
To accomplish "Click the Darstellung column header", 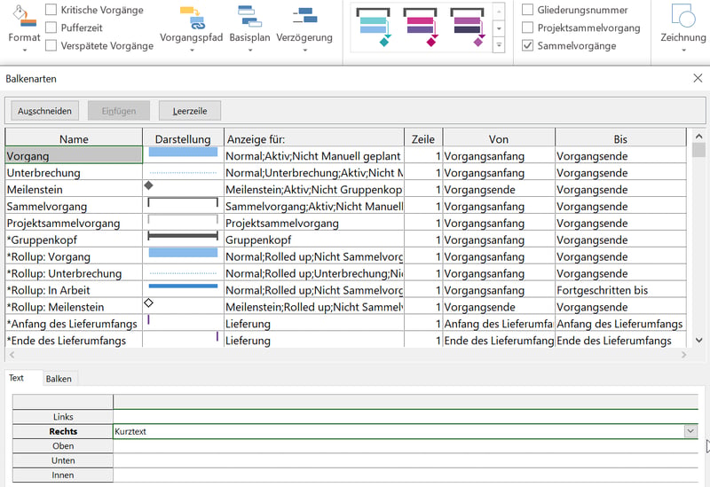I will (183, 138).
